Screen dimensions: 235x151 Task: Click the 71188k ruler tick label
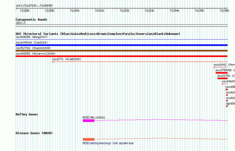click(x=25, y=11)
